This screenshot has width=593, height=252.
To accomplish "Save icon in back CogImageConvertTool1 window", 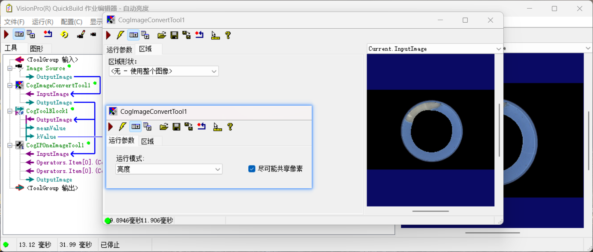I will (x=174, y=35).
